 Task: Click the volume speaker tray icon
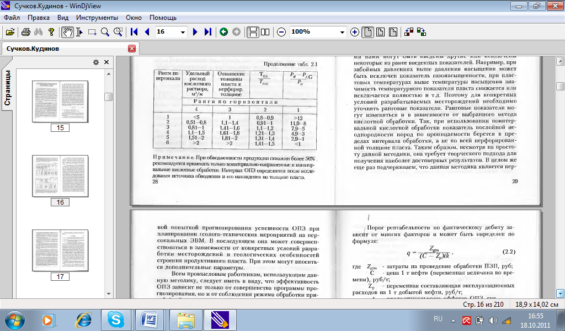[492, 320]
